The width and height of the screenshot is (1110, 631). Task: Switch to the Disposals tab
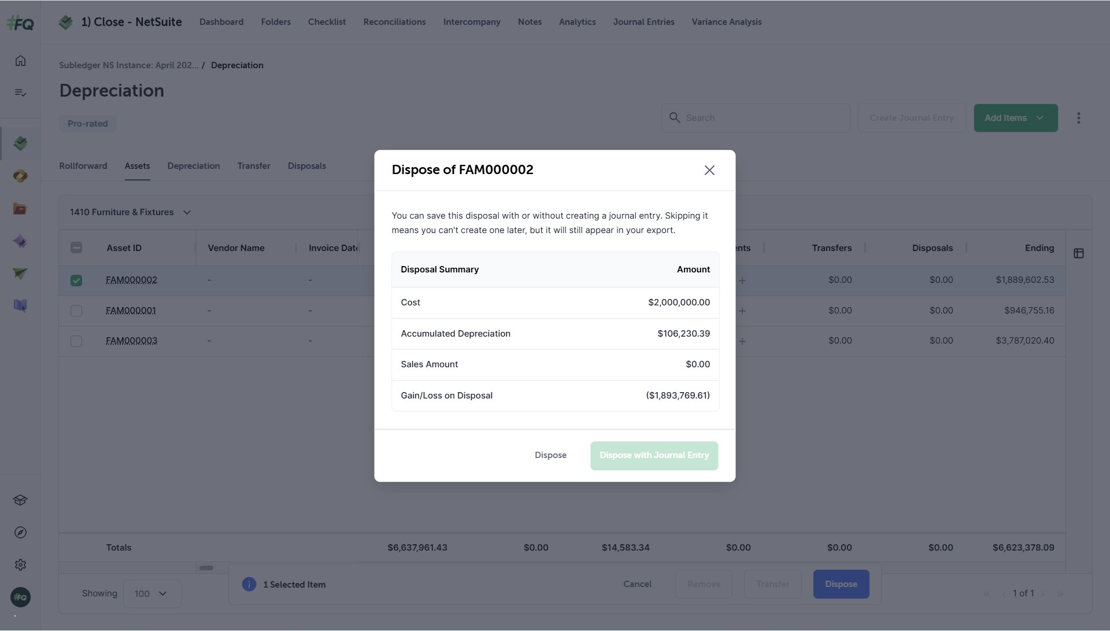click(x=307, y=166)
